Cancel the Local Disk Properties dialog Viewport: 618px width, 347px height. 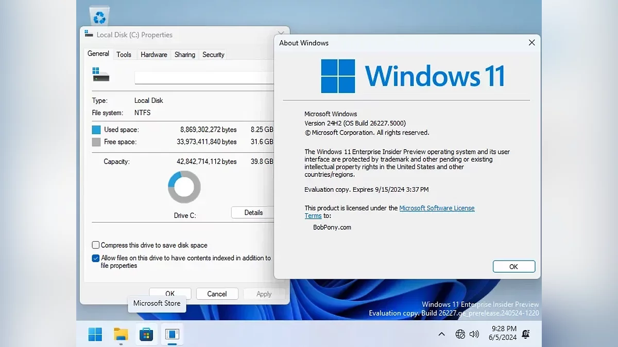(217, 294)
